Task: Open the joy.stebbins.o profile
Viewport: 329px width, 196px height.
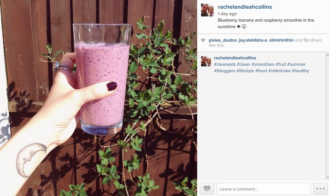Action: pyautogui.click(x=253, y=40)
